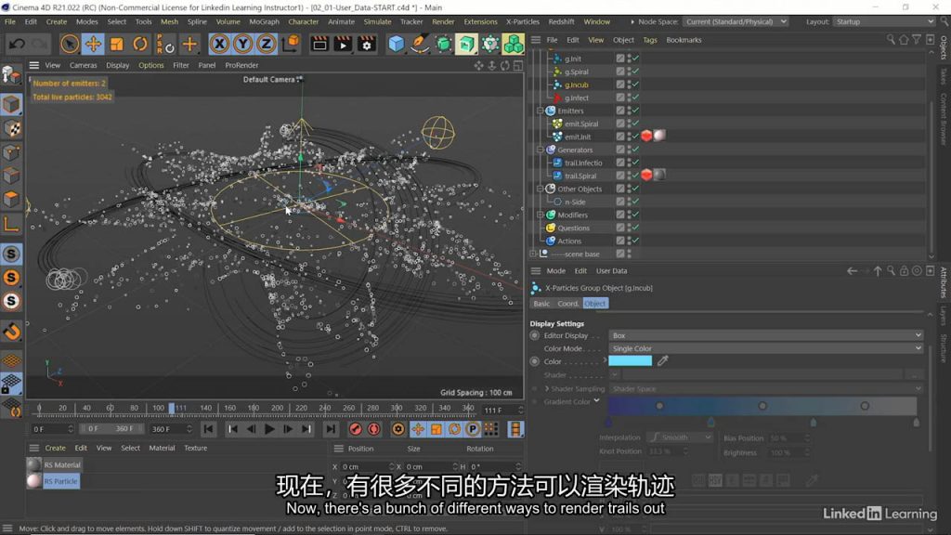Screen dimensions: 951x535
Task: Click the Gradient Color bar
Action: pyautogui.click(x=762, y=406)
